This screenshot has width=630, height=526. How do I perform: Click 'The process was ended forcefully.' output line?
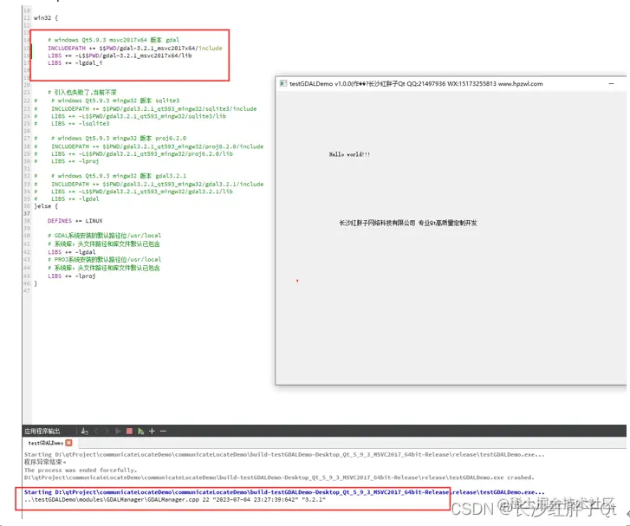[x=81, y=470]
